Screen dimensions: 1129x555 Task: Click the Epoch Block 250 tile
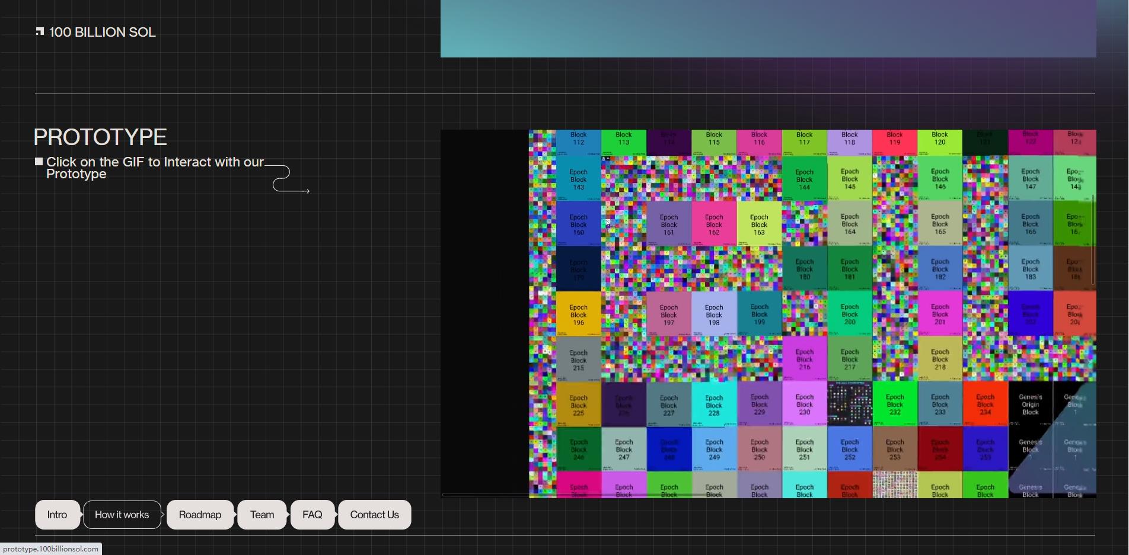[759, 449]
